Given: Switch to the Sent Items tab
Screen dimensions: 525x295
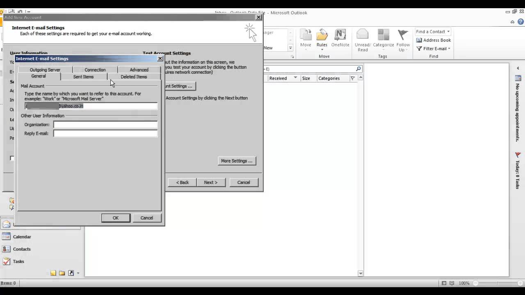Looking at the screenshot, I should click(84, 77).
